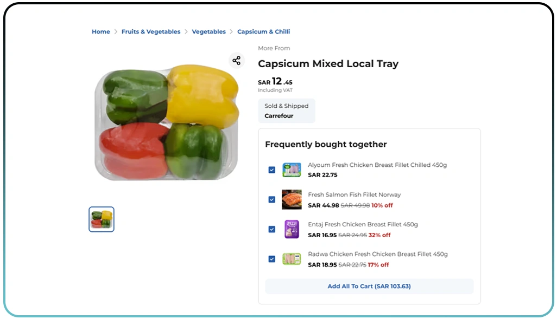Uncheck the Alyoum Fresh Chicken Breast item
Screen dimensions: 557x319
pos(272,170)
